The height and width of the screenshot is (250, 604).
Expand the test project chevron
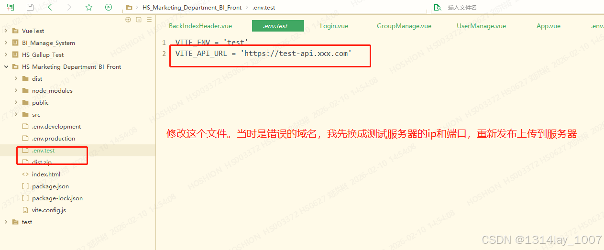(x=6, y=222)
